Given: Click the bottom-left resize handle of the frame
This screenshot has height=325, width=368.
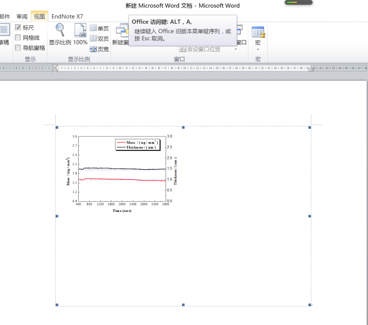Looking at the screenshot, I should point(57,305).
